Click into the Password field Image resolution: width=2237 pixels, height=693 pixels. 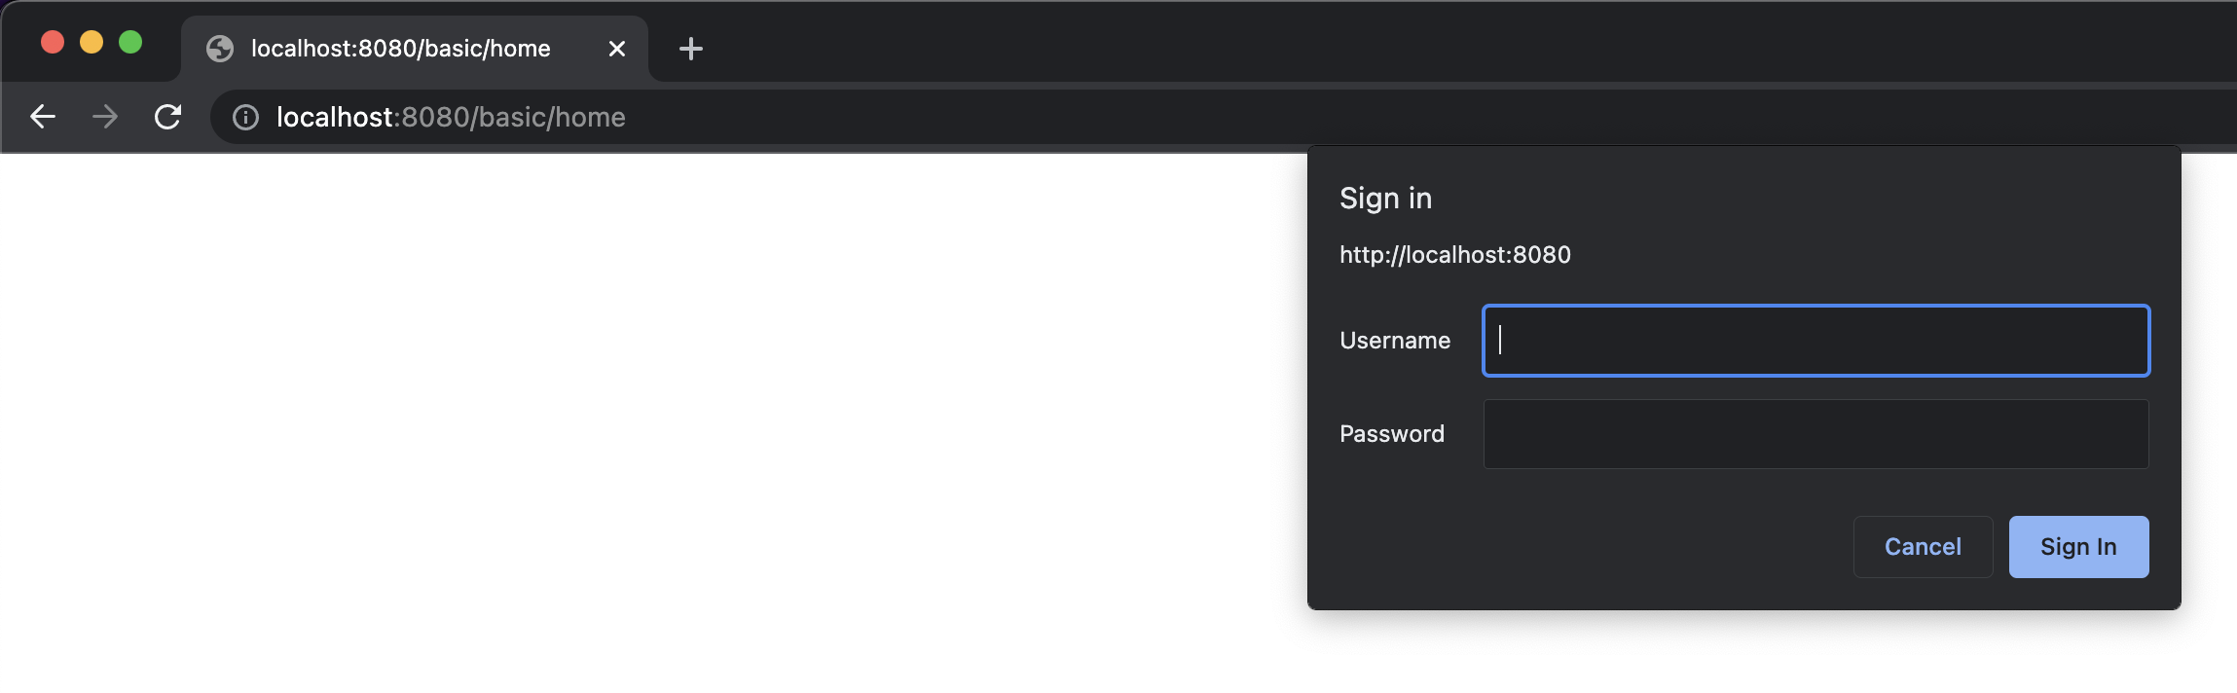(x=1815, y=434)
